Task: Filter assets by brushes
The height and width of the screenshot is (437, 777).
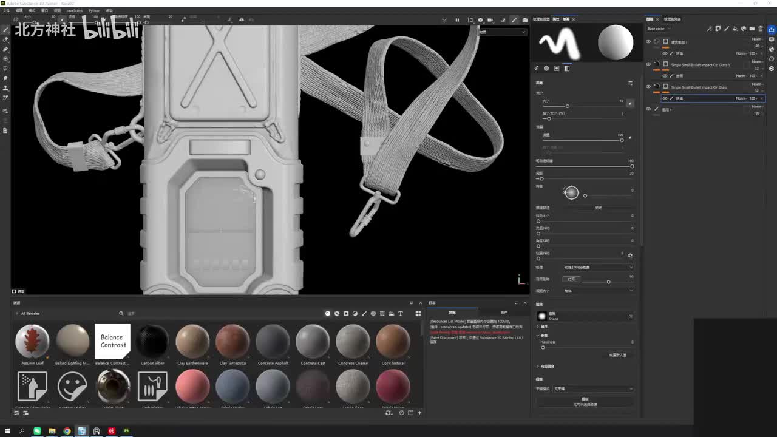Action: click(x=364, y=313)
